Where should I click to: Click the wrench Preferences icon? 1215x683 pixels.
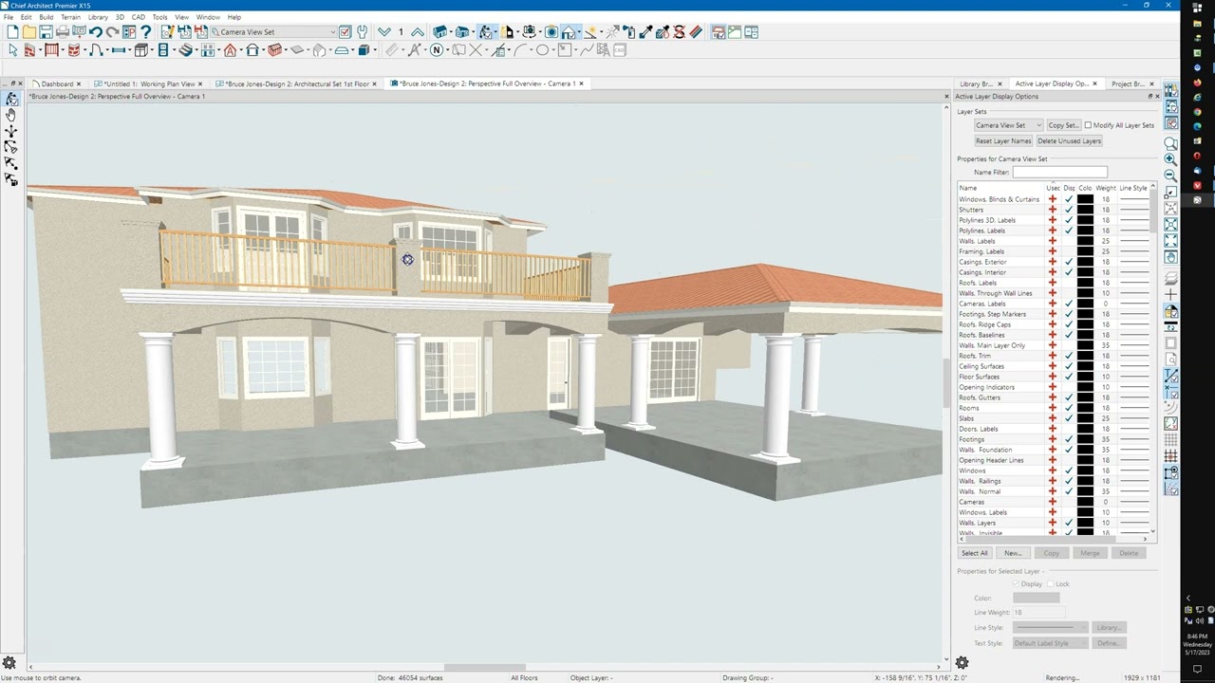[x=362, y=32]
